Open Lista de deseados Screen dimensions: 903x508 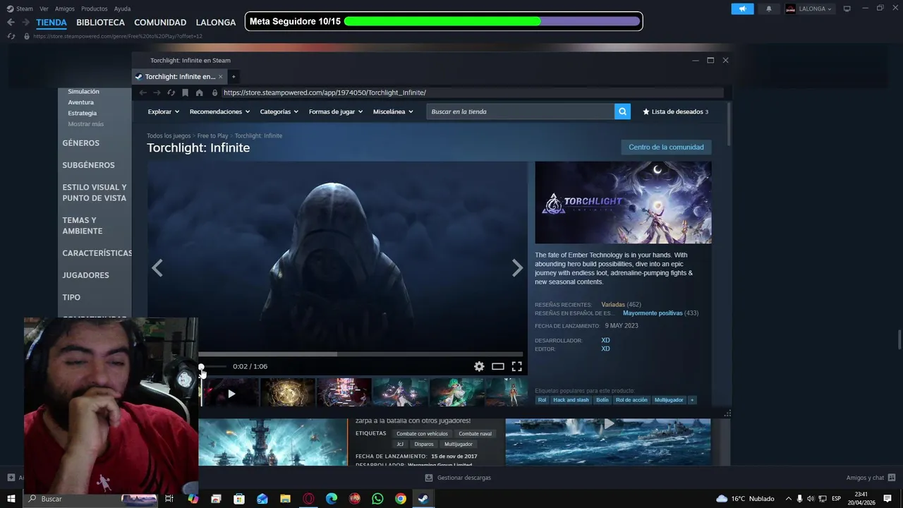pos(676,111)
